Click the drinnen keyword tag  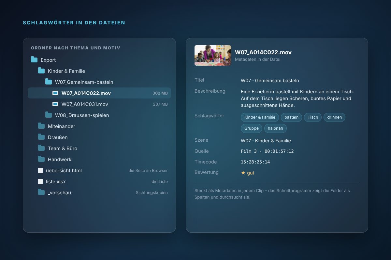pos(334,117)
